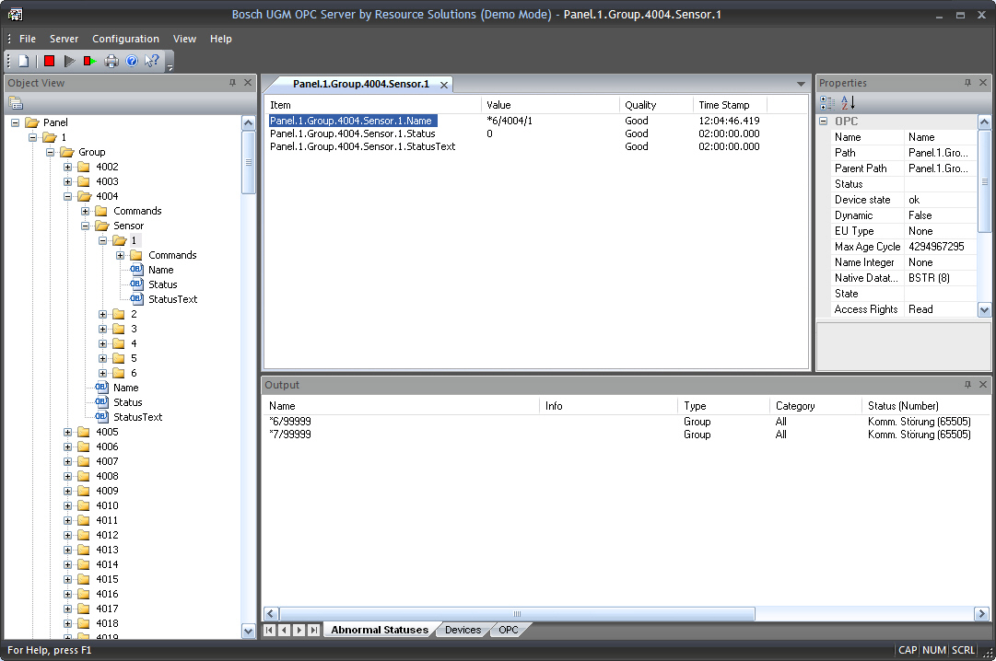Open the Configuration menu
The image size is (996, 661).
click(125, 39)
